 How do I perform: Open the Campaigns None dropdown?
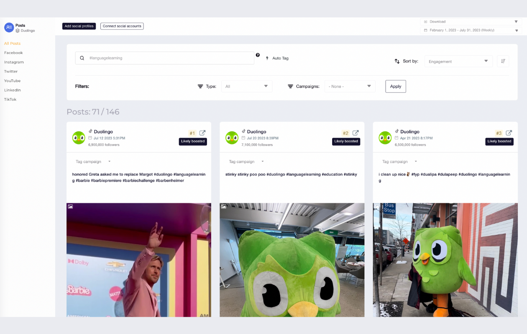350,86
